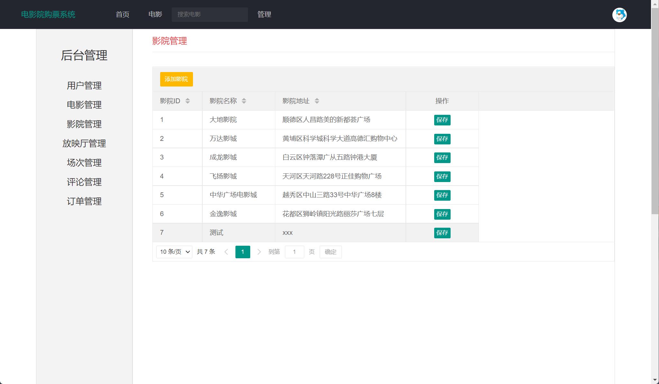Open 管理 from the top menu
This screenshot has width=659, height=384.
pos(264,14)
